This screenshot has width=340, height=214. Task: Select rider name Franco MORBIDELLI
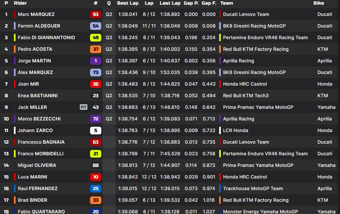(40, 154)
